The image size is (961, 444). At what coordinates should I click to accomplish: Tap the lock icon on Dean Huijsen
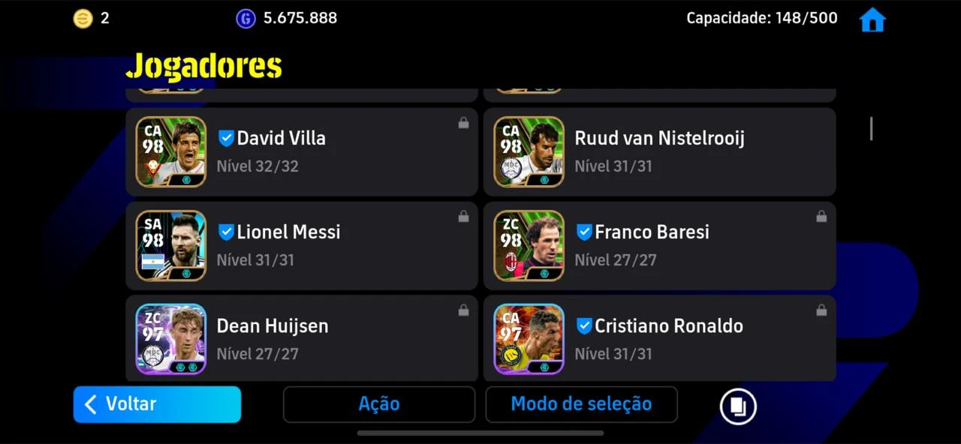[463, 310]
